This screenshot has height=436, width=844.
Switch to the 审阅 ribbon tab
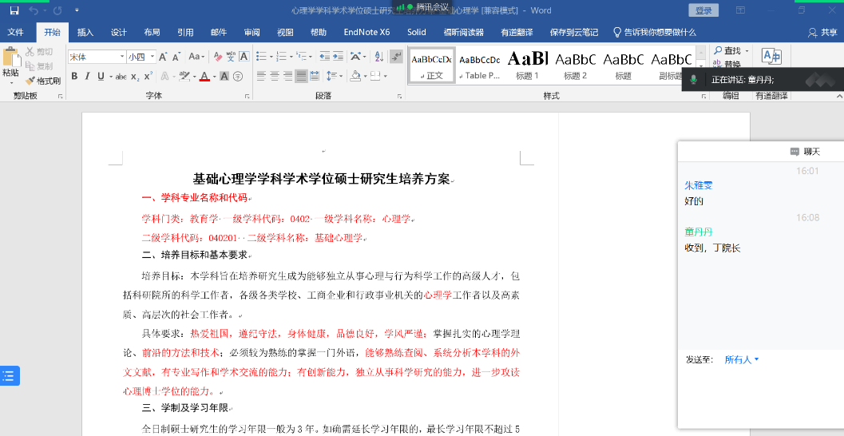tap(252, 33)
